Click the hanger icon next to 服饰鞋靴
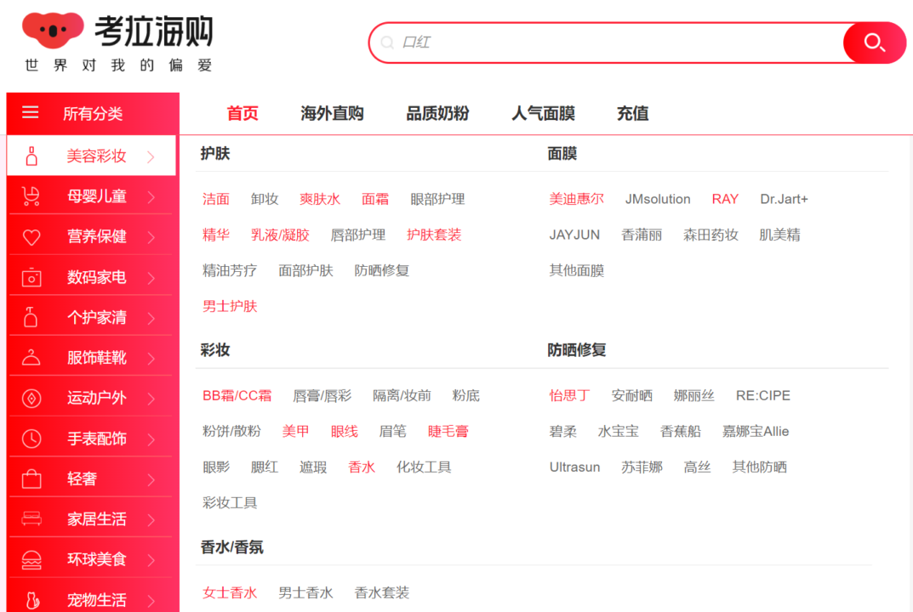This screenshot has width=913, height=612. pyautogui.click(x=31, y=358)
